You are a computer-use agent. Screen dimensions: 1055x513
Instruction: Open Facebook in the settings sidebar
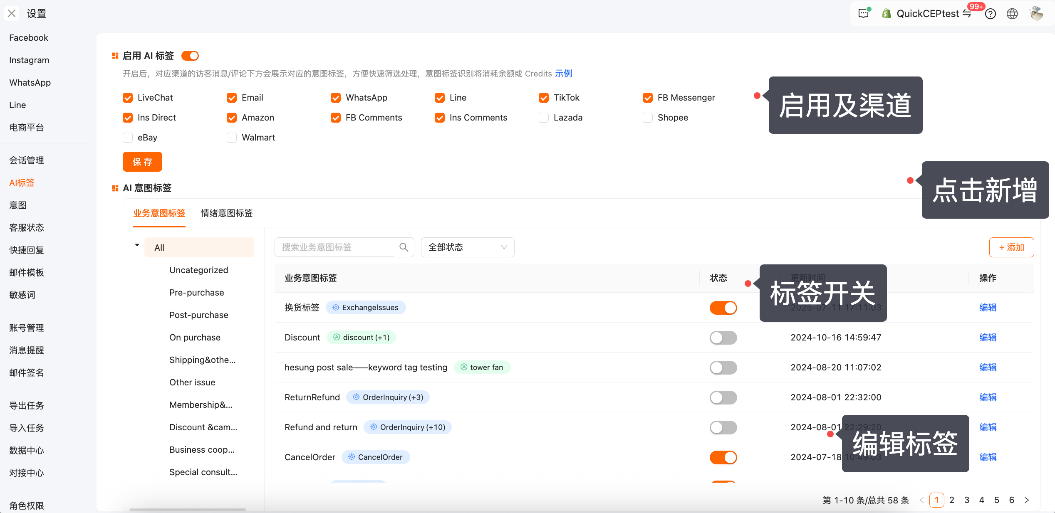29,38
